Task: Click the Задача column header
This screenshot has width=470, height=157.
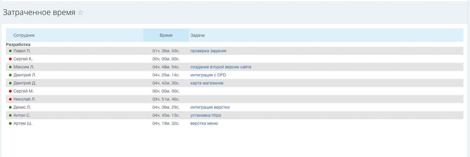Action: [x=197, y=35]
